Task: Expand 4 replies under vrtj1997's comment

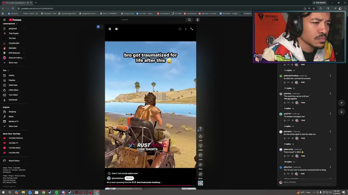Action: pos(289,126)
